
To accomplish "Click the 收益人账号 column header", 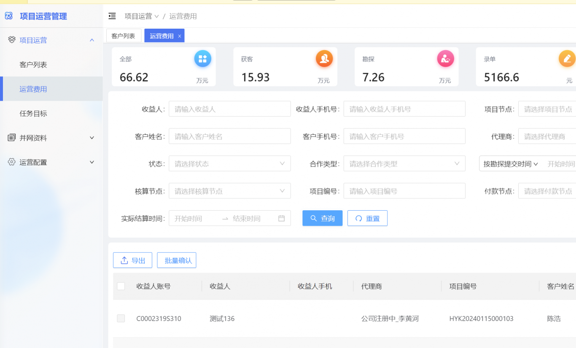I will tap(153, 286).
